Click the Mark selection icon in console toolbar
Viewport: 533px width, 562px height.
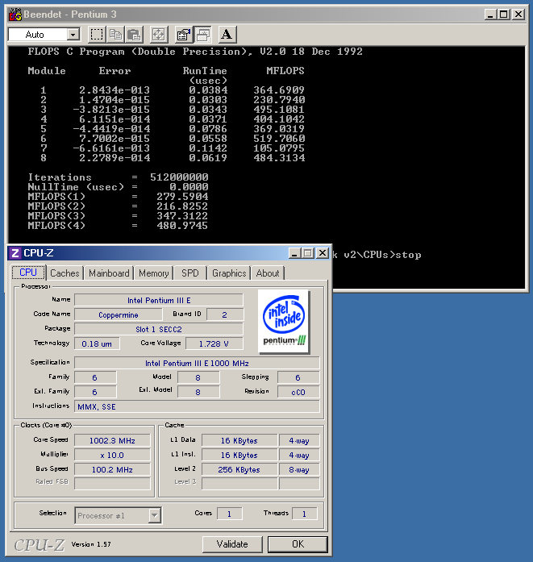tap(97, 35)
